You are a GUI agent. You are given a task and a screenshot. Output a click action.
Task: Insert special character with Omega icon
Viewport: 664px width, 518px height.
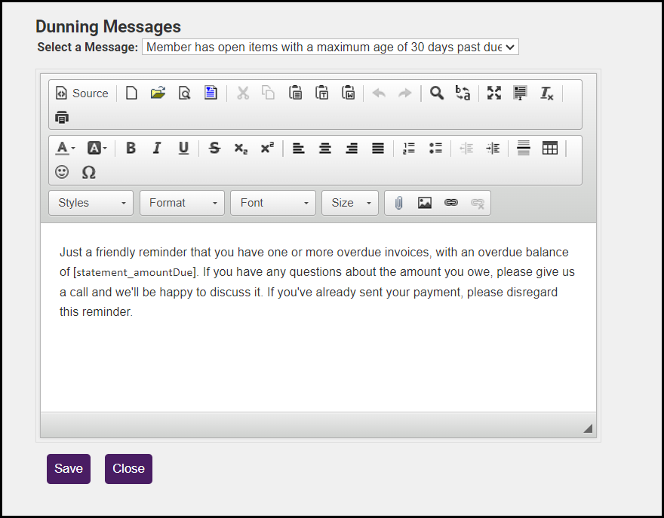click(x=88, y=172)
